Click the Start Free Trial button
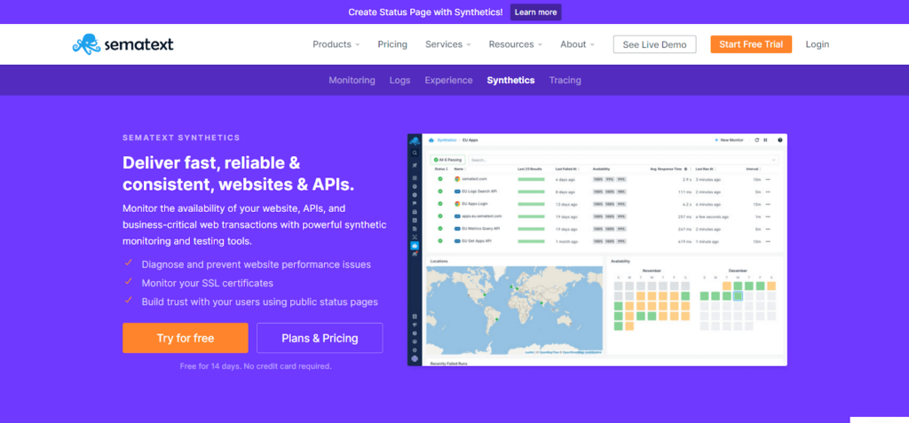Image resolution: width=909 pixels, height=423 pixels. point(751,44)
